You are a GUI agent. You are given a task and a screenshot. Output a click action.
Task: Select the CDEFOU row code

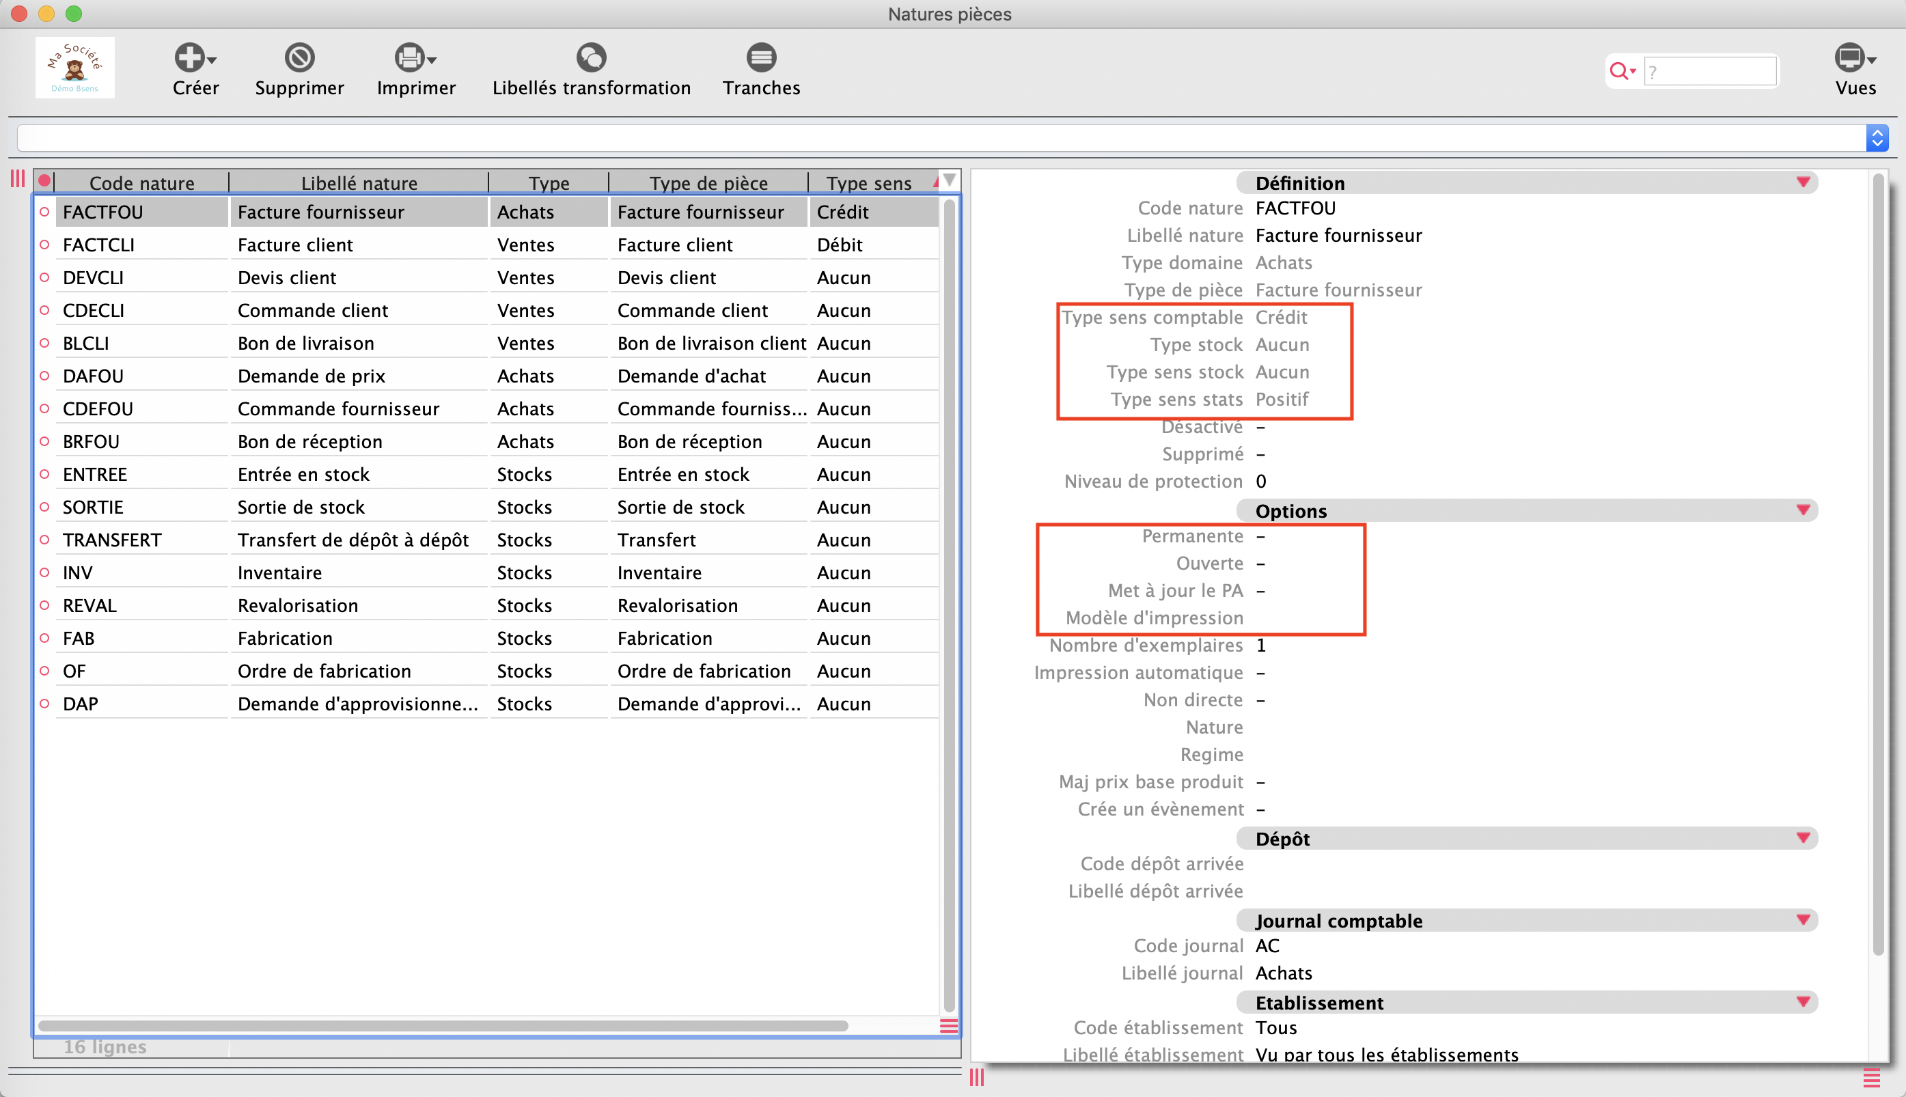tap(98, 409)
